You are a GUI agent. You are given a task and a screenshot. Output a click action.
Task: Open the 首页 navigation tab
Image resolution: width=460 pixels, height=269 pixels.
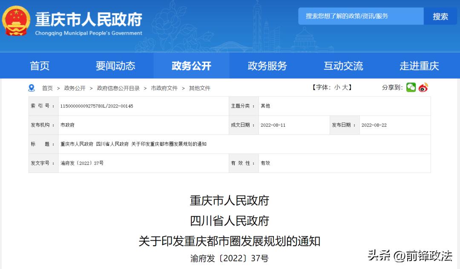point(40,66)
